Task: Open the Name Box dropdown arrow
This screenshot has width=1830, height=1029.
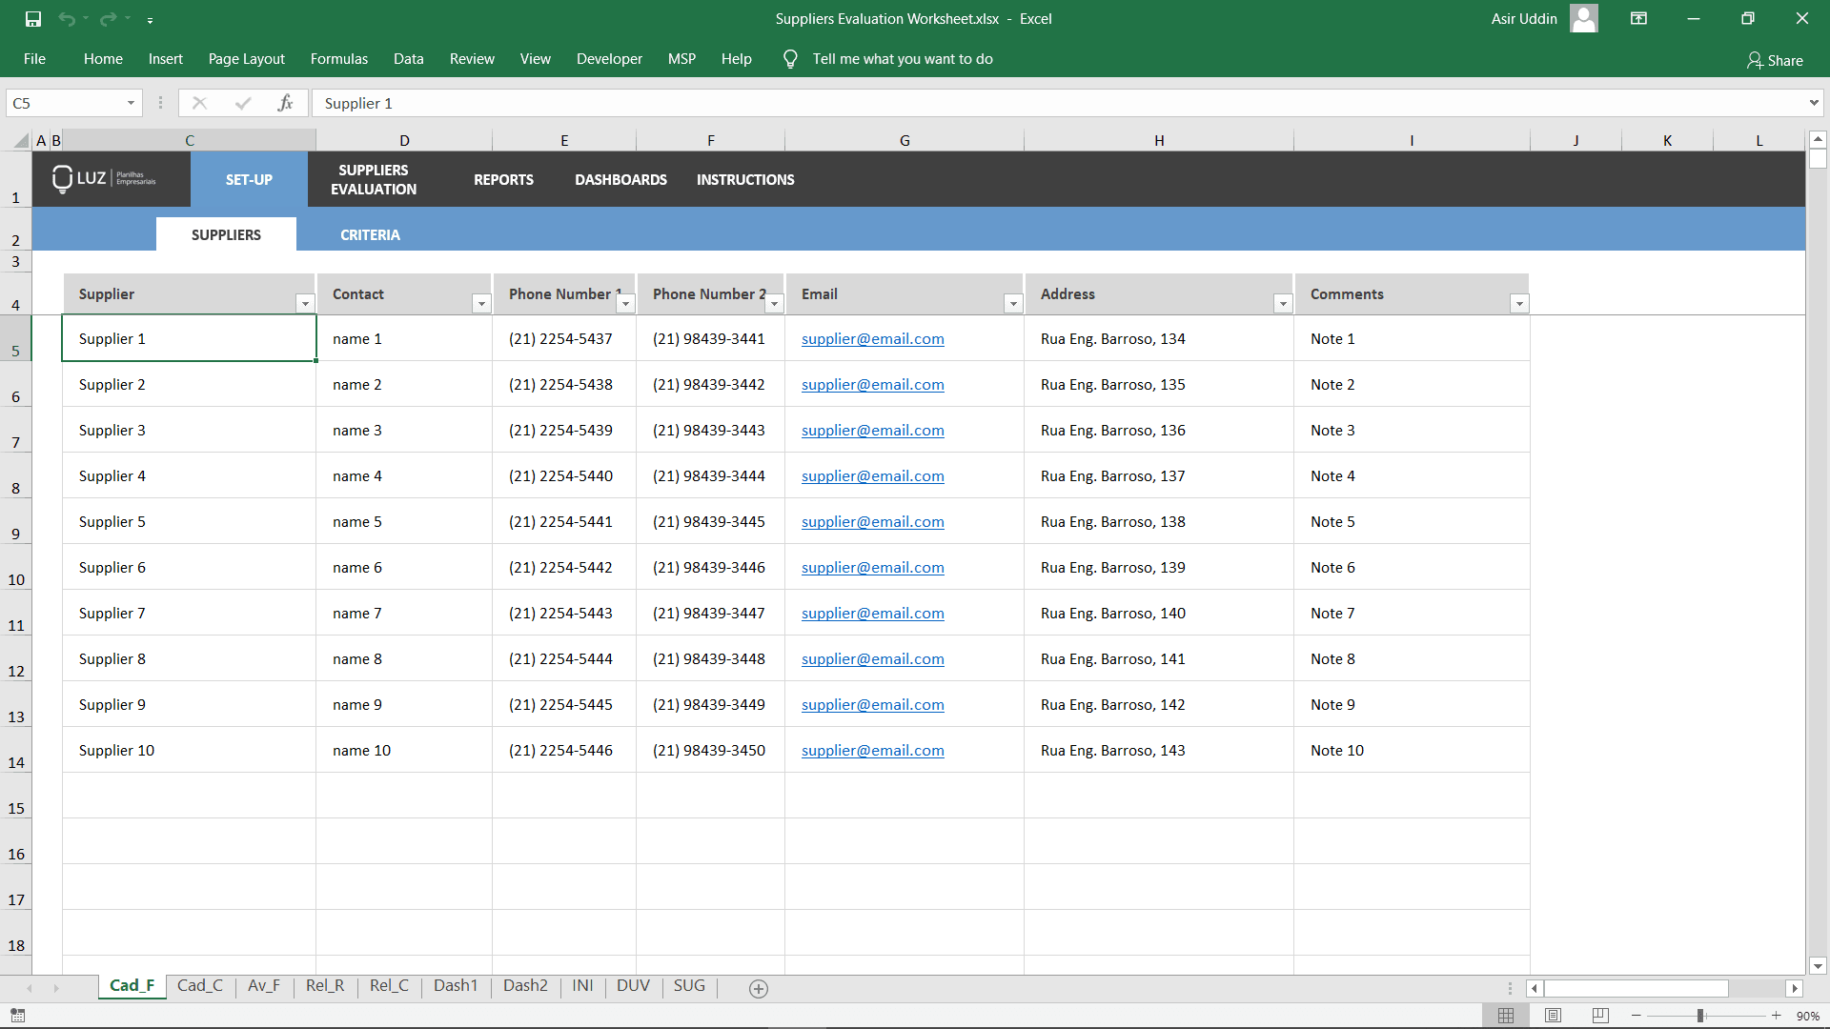Action: click(x=132, y=102)
